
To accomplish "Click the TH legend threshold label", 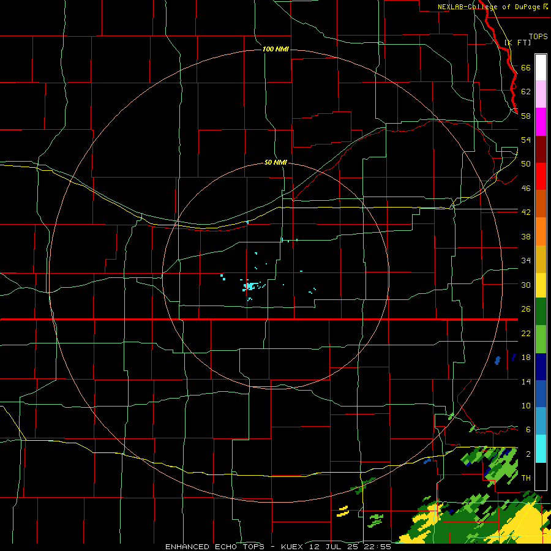I will 526,478.
